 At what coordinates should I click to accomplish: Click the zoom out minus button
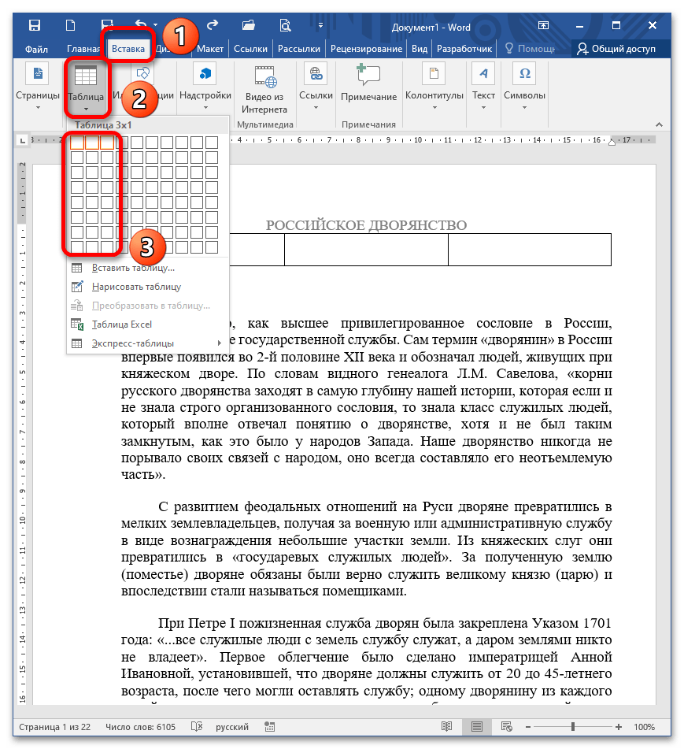coord(528,727)
